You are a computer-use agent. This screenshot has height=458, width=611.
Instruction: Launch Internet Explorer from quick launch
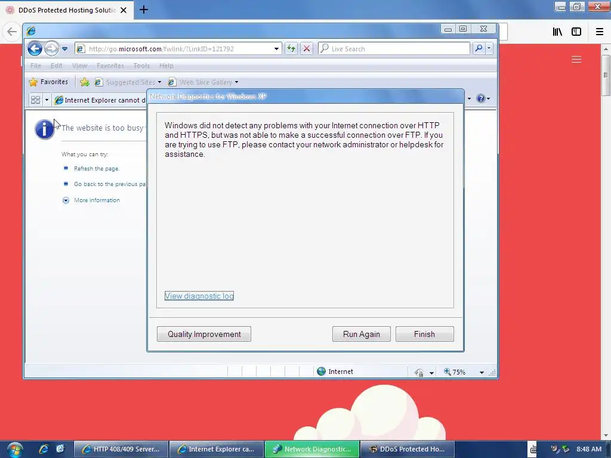(x=44, y=449)
